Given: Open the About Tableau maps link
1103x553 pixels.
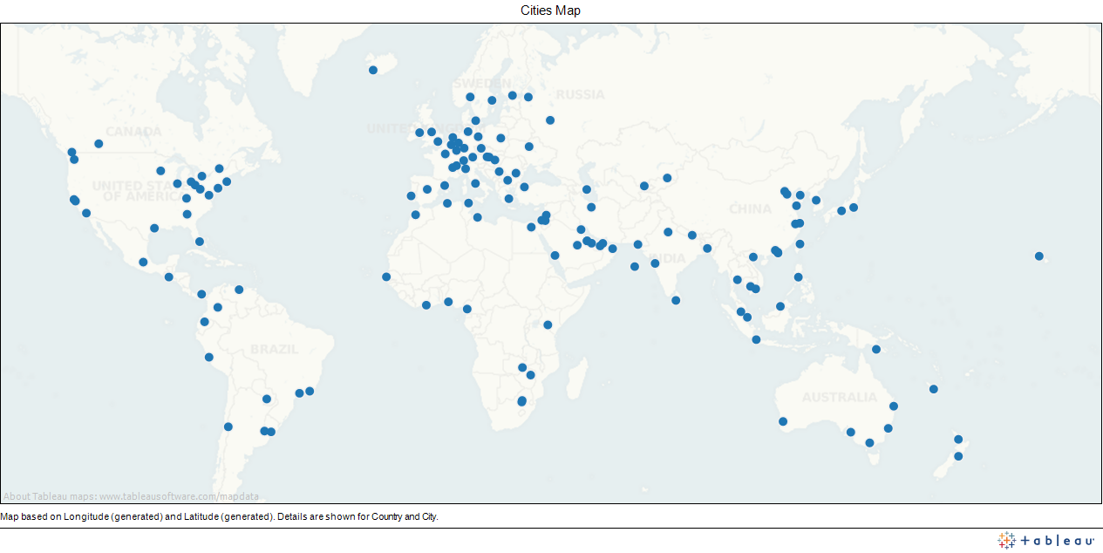Looking at the screenshot, I should [131, 496].
